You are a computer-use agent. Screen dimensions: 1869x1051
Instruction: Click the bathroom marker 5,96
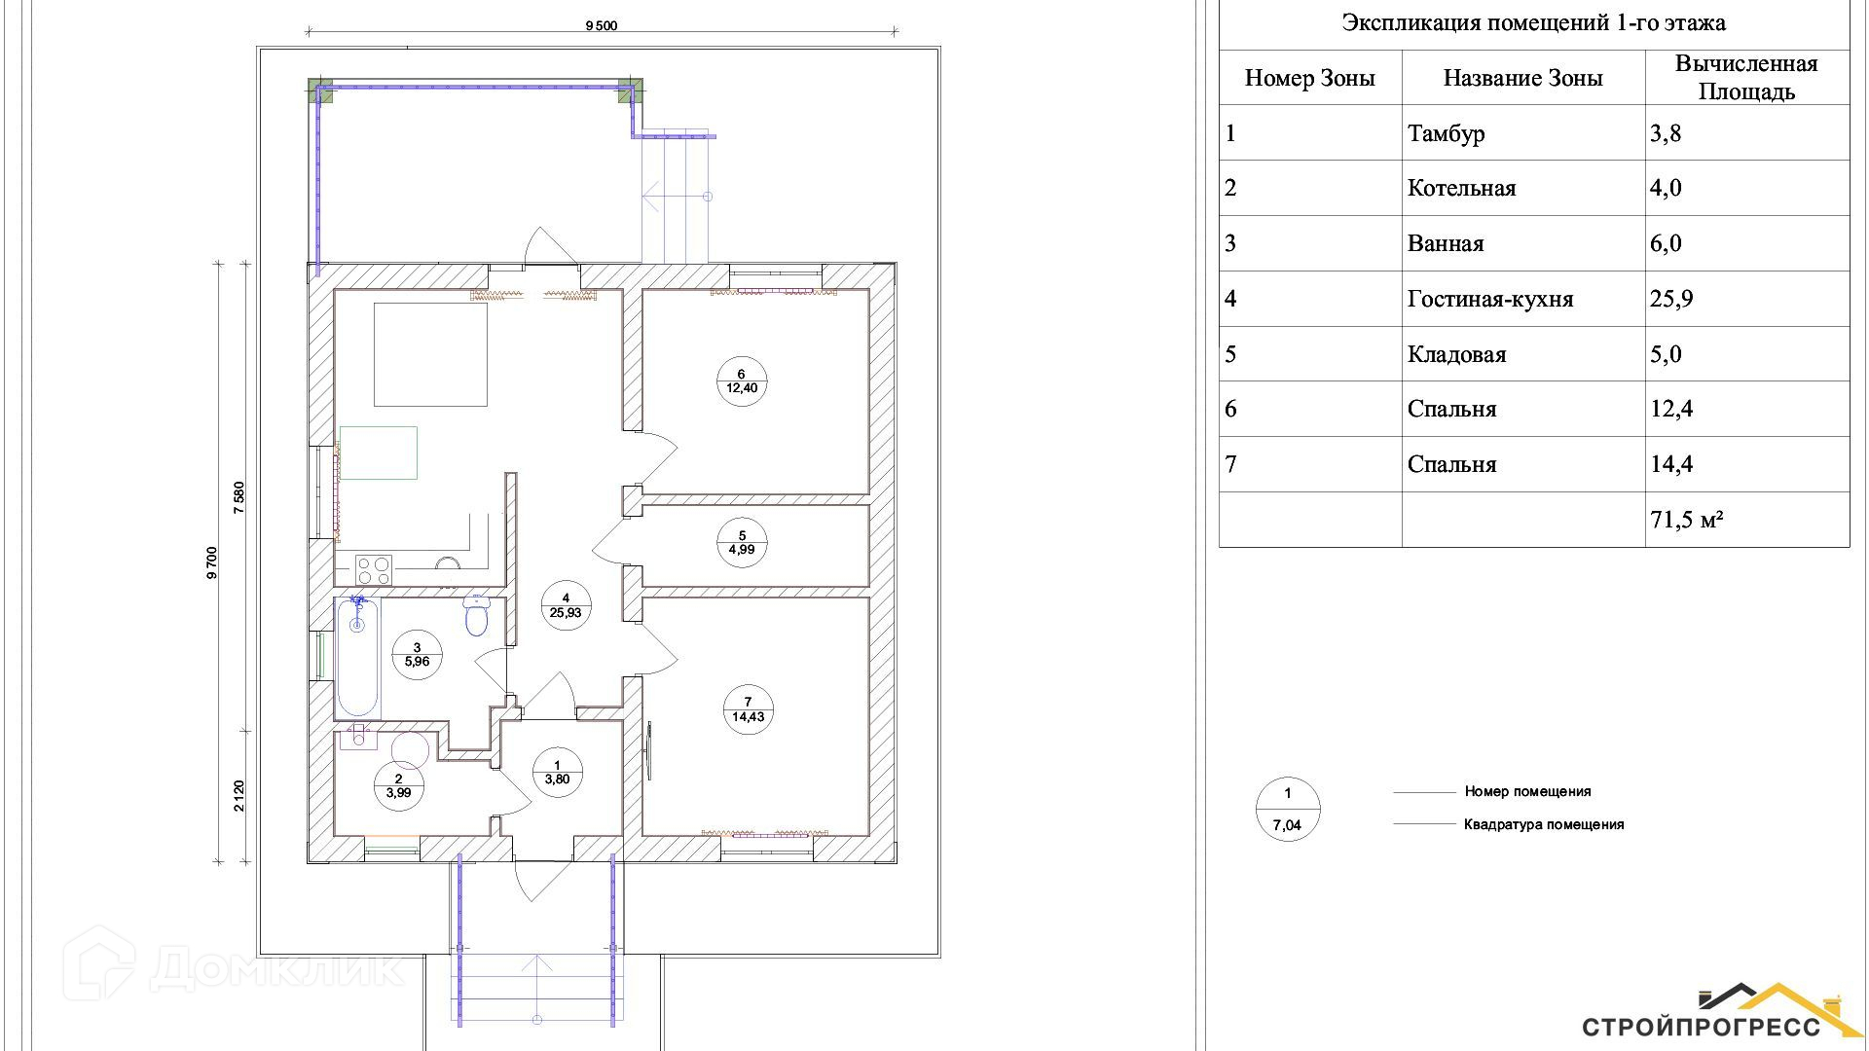tap(417, 654)
